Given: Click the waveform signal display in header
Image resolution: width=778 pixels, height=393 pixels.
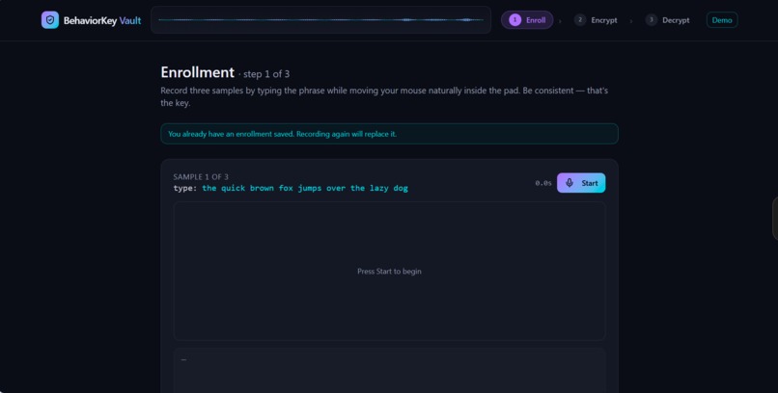Looking at the screenshot, I should [320, 20].
